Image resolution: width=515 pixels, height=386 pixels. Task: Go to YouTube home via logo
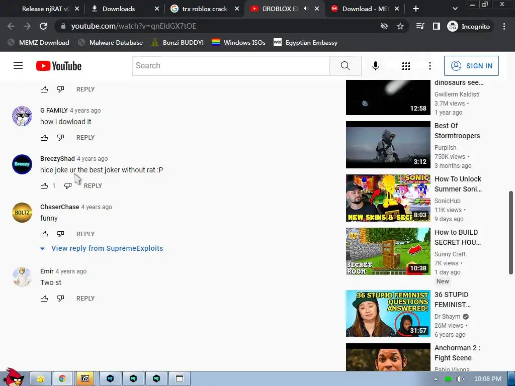click(x=59, y=66)
